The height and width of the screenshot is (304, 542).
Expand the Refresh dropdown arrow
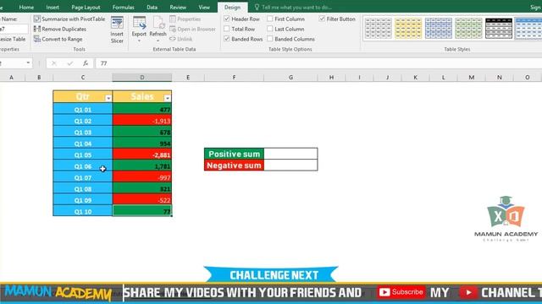pyautogui.click(x=158, y=41)
